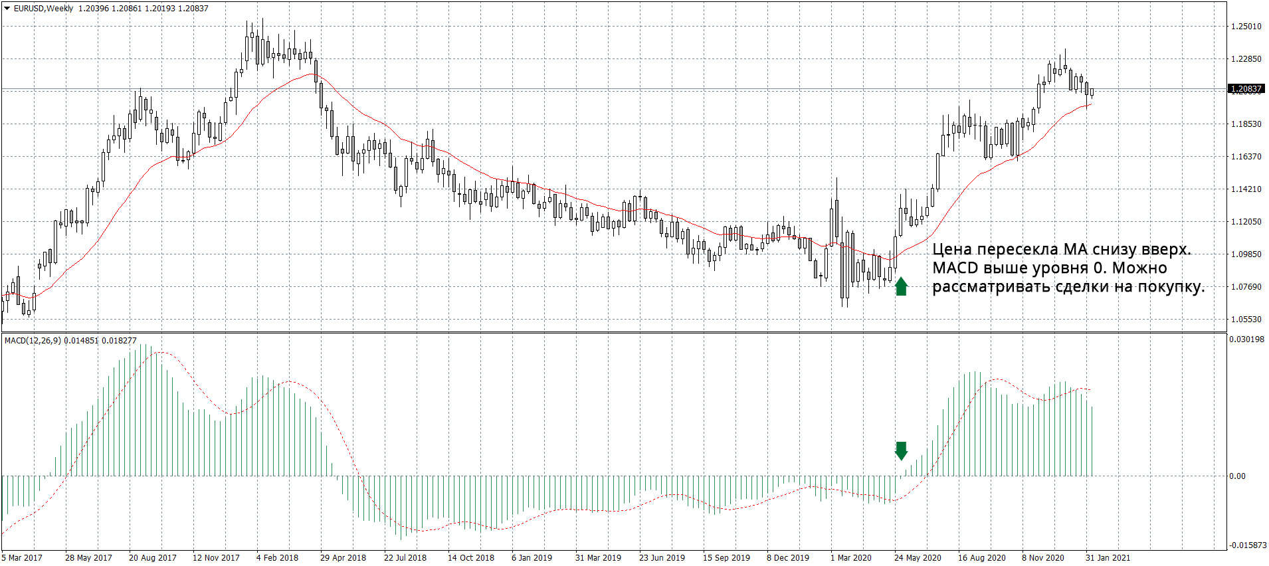
Task: Click the 1.12050 price axis label
Action: point(1246,222)
